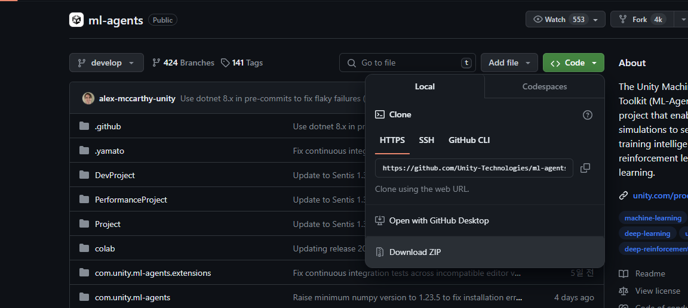Click the branch icon beside 424 Branches
Viewport: 688px width, 308px height.
(156, 63)
